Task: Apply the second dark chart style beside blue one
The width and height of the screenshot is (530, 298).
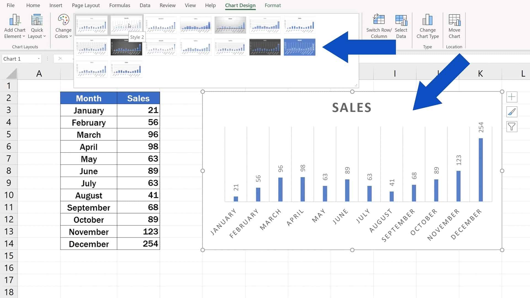Action: click(x=265, y=47)
